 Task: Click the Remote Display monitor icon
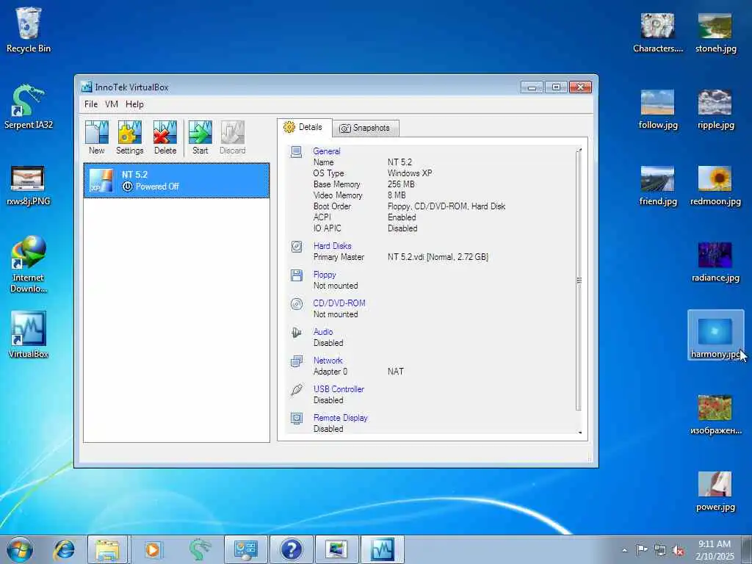(297, 419)
